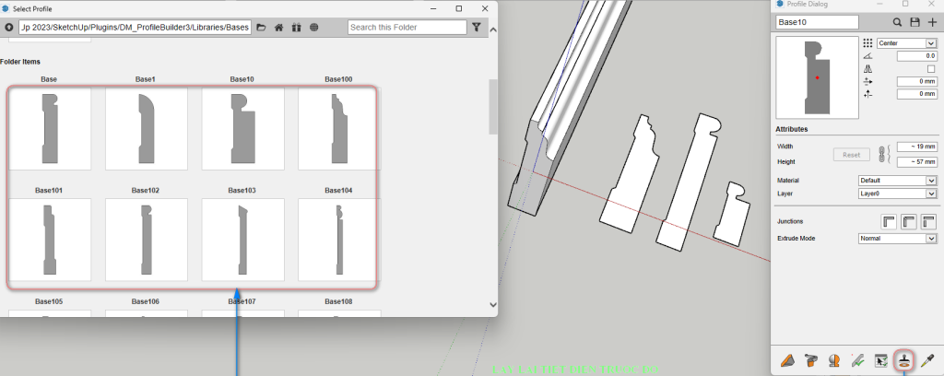This screenshot has height=376, width=944.
Task: Select the Build profile member tool
Action: [787, 360]
